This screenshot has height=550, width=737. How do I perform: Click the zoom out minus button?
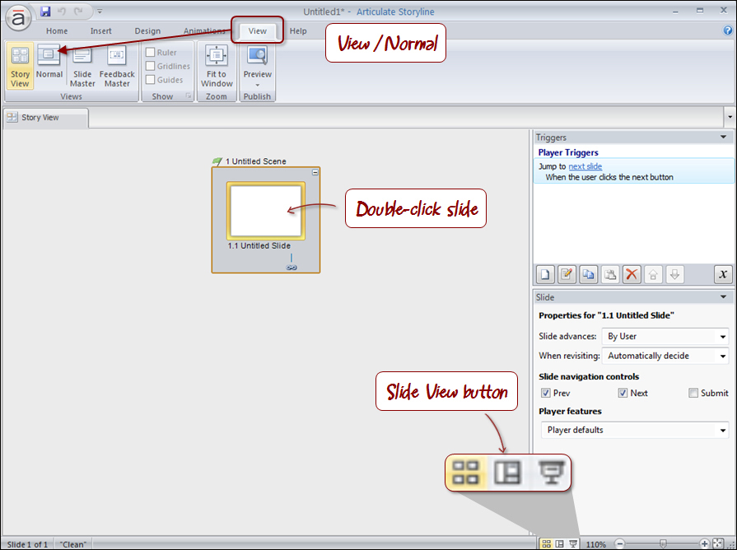pyautogui.click(x=620, y=544)
